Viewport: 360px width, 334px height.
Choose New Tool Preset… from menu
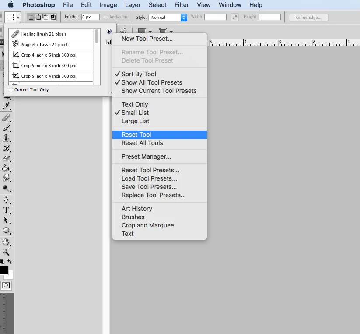pyautogui.click(x=160, y=39)
